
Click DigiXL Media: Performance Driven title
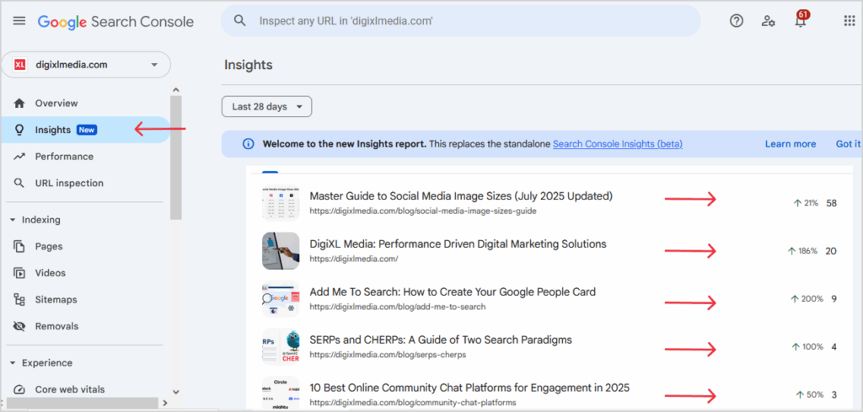[x=458, y=243]
